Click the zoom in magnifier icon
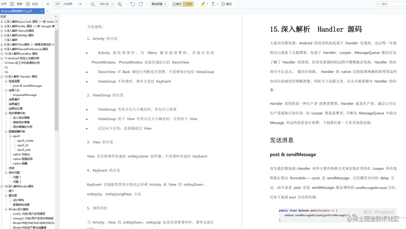406x229 pixels. (120, 4)
